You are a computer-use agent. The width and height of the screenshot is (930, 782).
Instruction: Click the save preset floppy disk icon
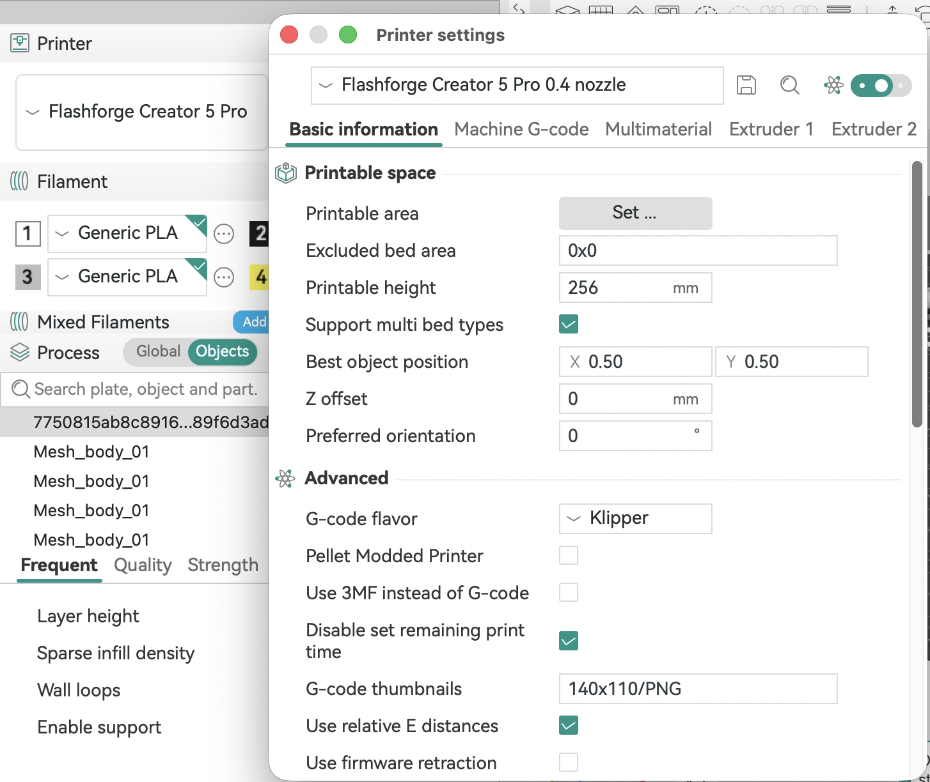[x=746, y=85]
